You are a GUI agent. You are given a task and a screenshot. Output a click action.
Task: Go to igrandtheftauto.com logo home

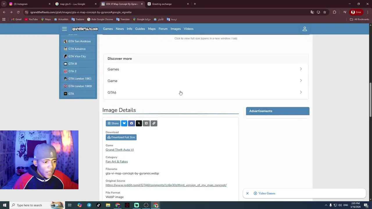[x=85, y=29]
